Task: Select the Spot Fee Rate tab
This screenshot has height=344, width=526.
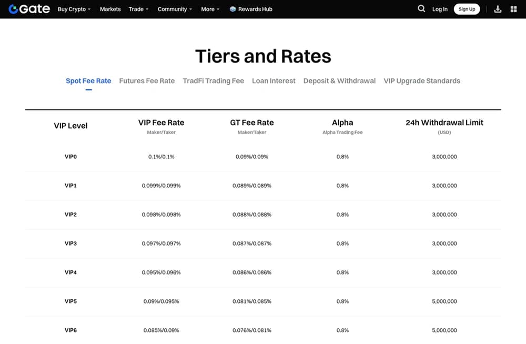Action: pos(88,81)
